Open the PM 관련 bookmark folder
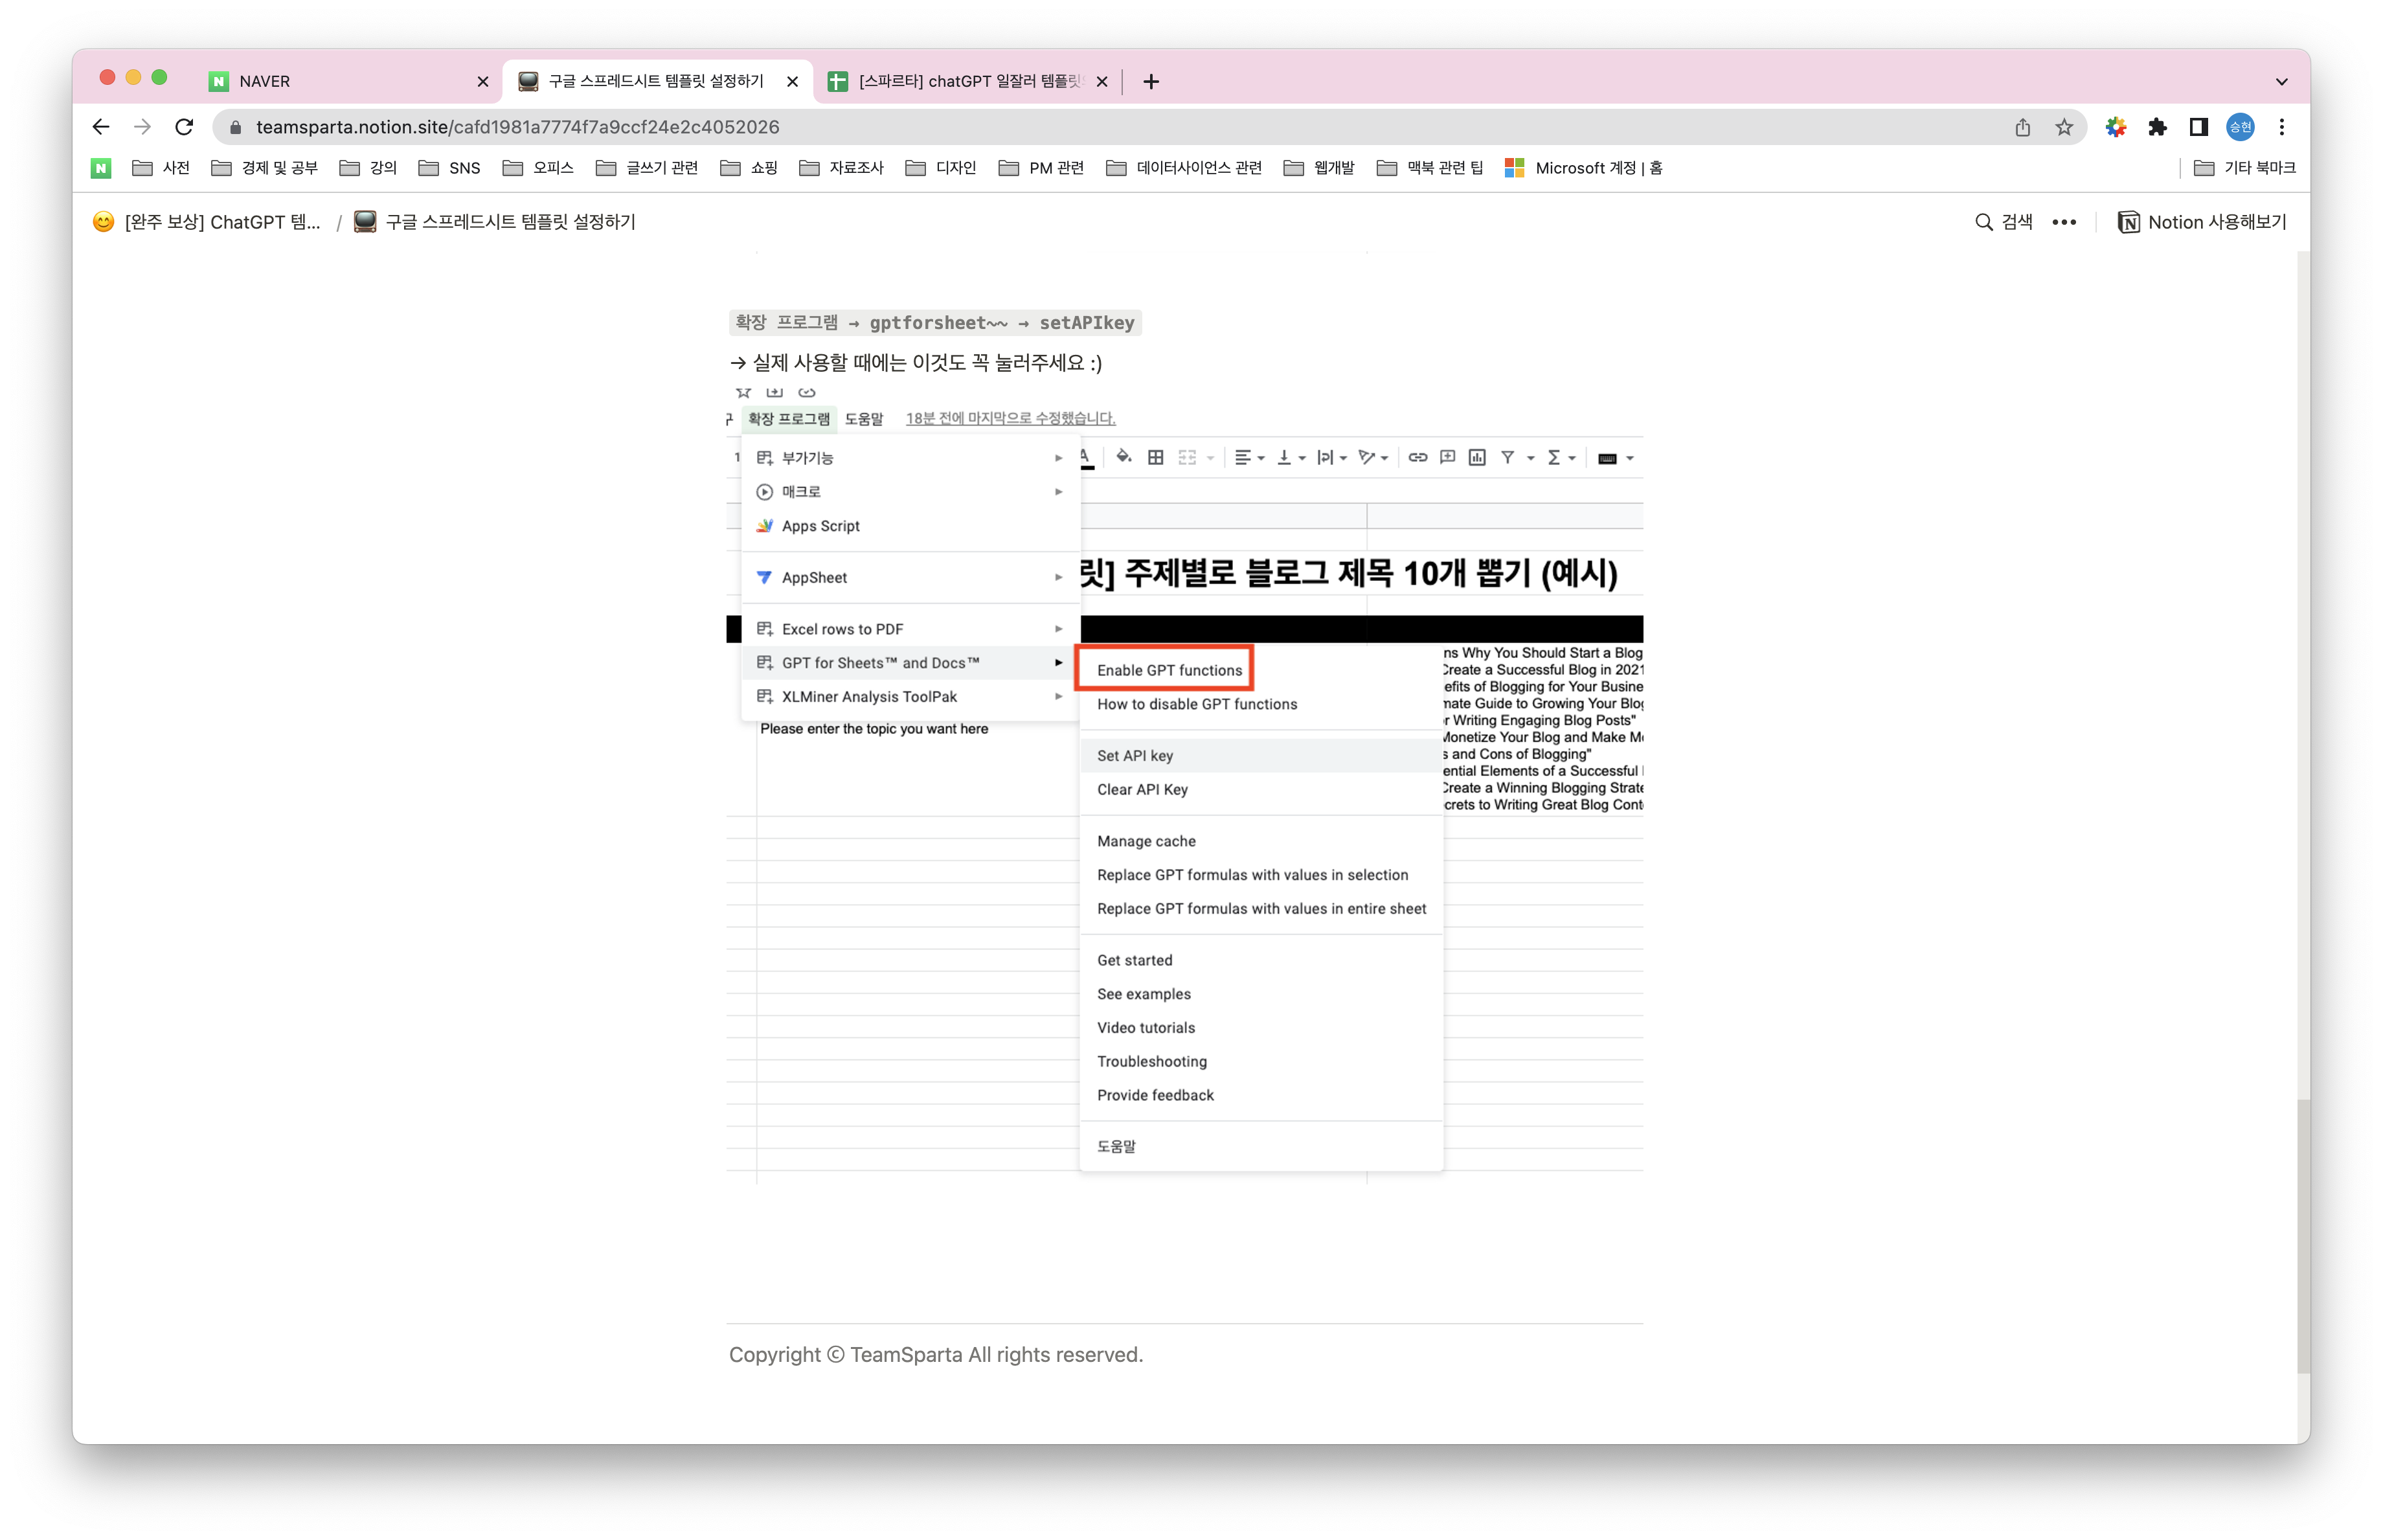Image resolution: width=2383 pixels, height=1540 pixels. pyautogui.click(x=1042, y=168)
